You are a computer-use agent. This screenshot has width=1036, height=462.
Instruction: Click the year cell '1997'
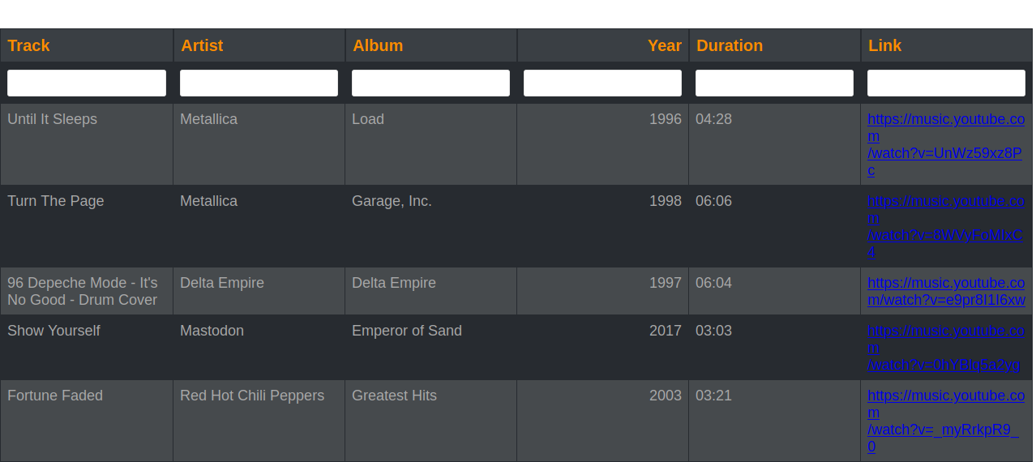pyautogui.click(x=603, y=291)
